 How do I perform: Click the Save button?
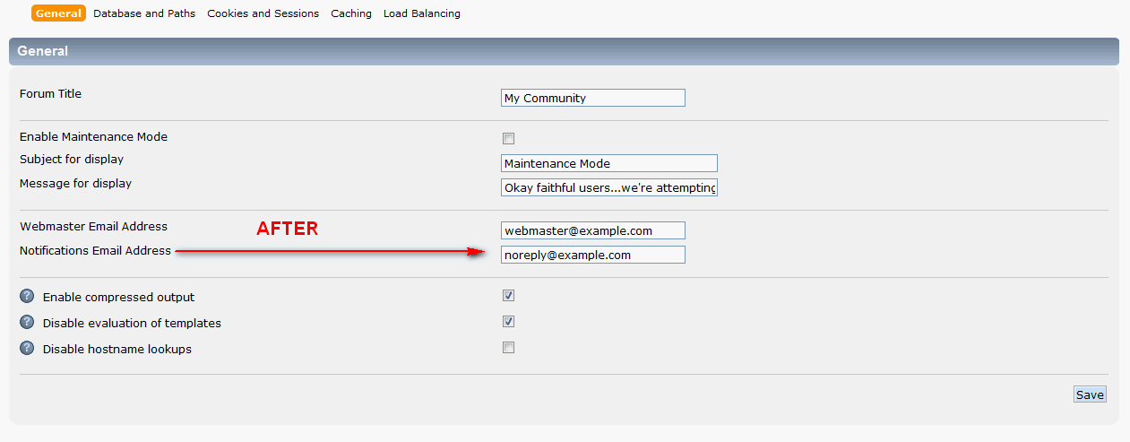pos(1090,394)
